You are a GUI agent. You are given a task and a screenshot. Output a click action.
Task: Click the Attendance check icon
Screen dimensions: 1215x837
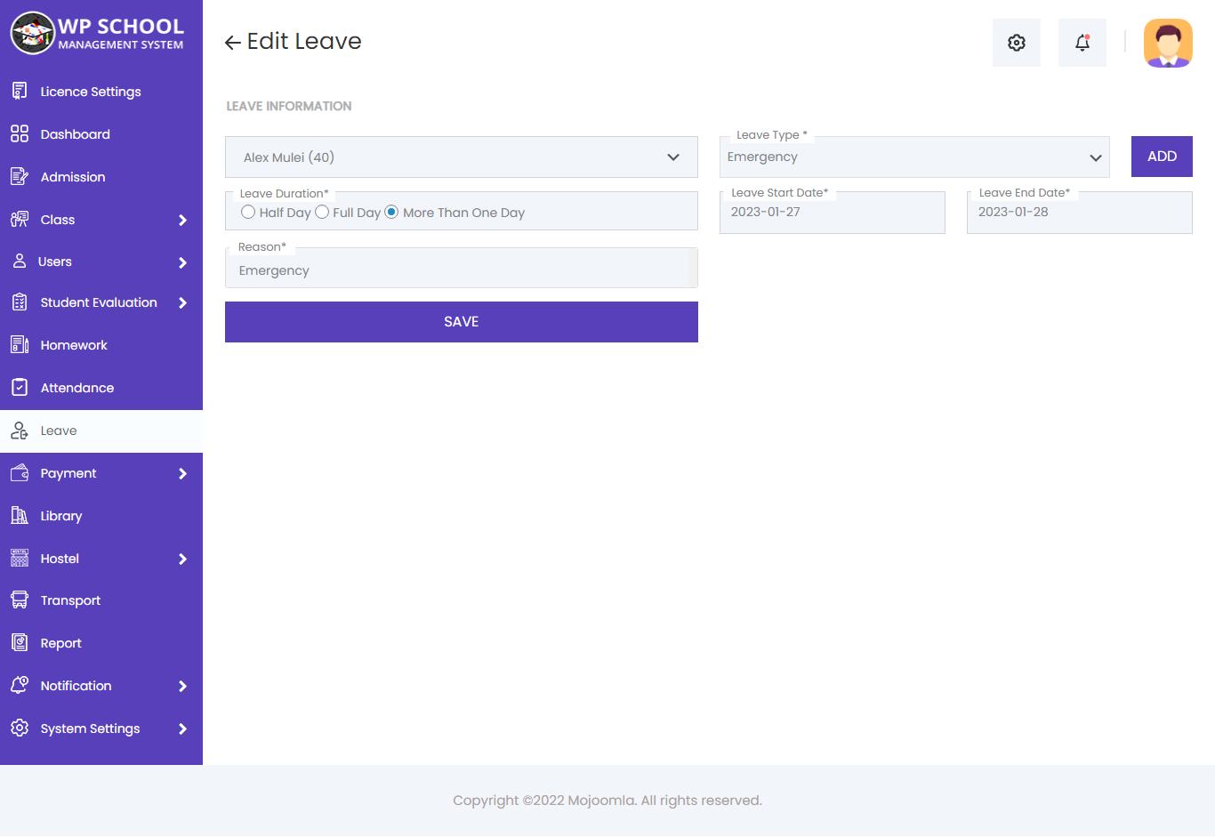[x=20, y=387]
